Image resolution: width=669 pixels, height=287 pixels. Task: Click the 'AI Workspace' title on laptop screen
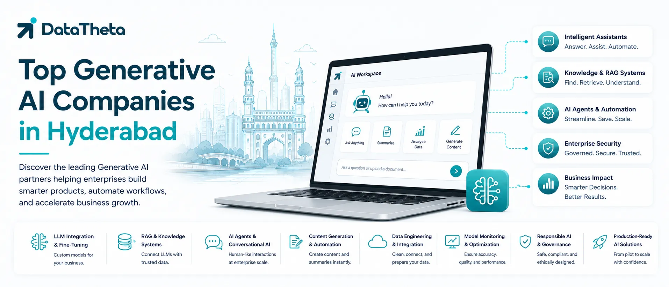tap(366, 74)
